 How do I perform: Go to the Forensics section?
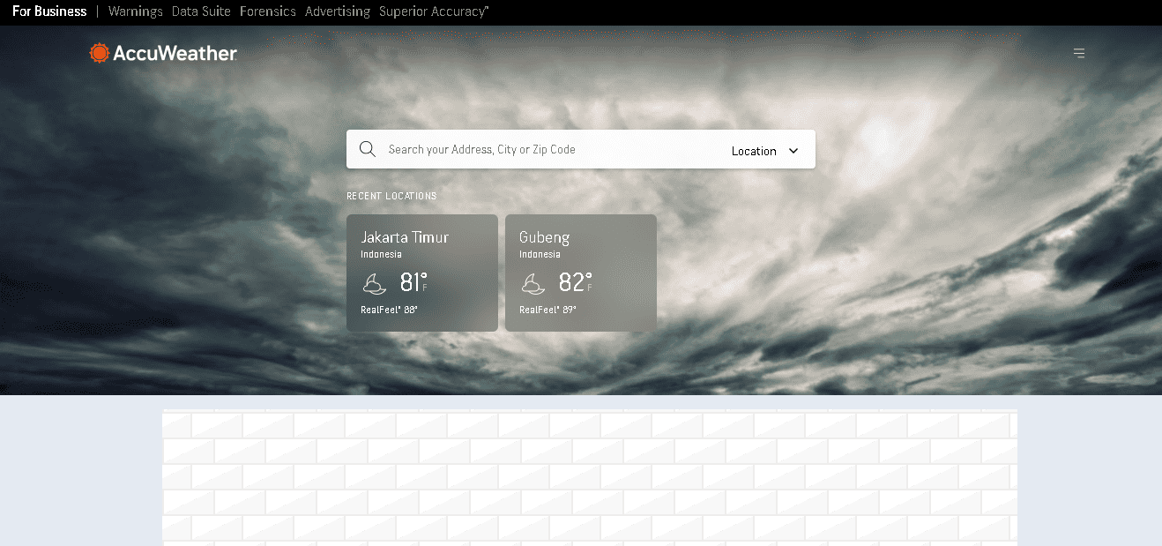[x=267, y=11]
